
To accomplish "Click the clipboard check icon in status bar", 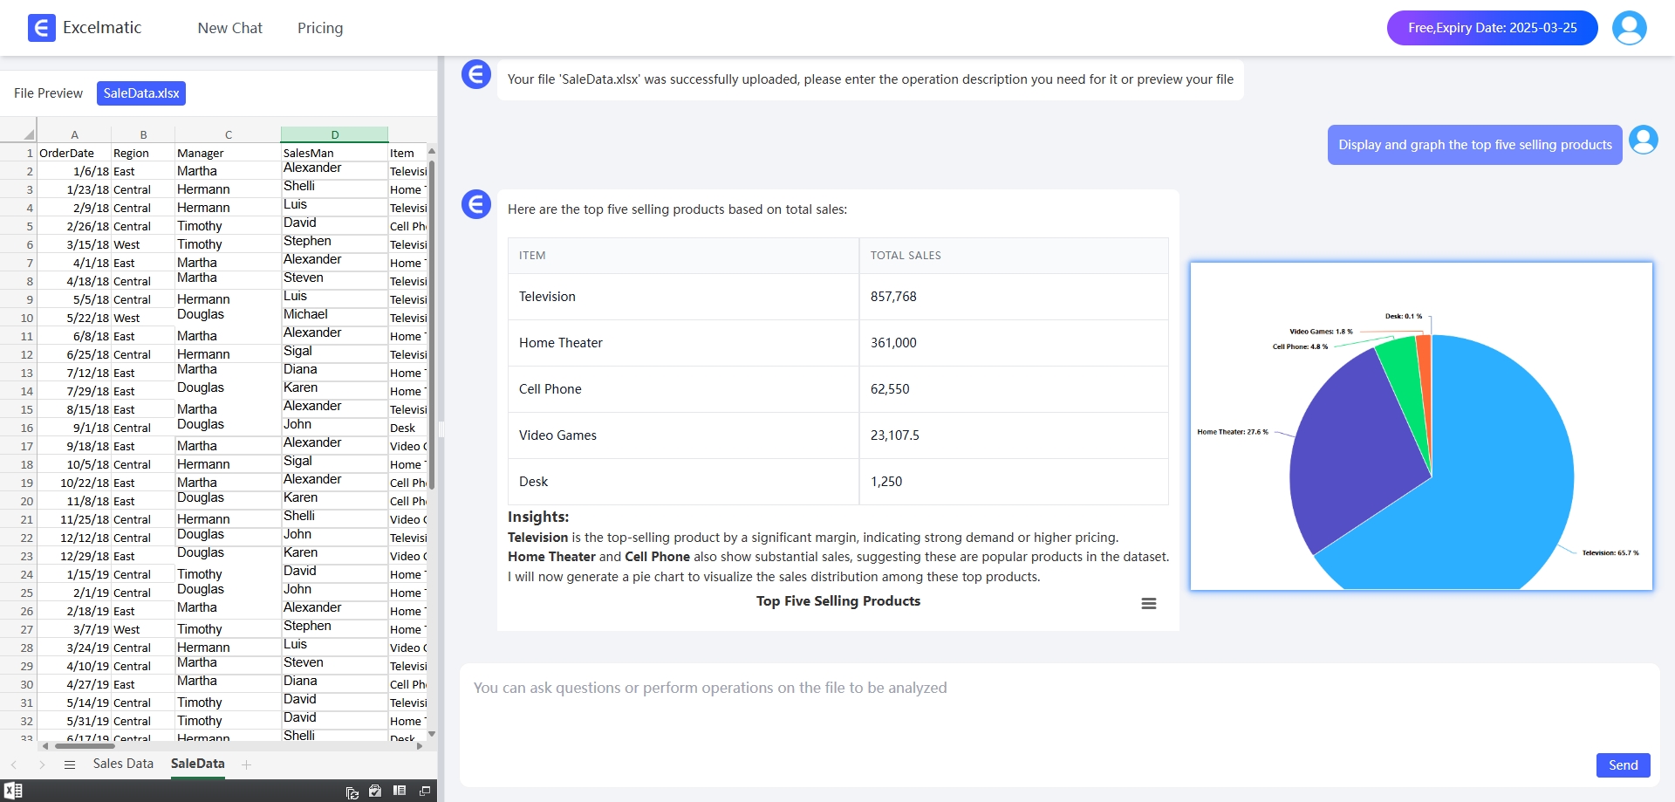I will [375, 791].
